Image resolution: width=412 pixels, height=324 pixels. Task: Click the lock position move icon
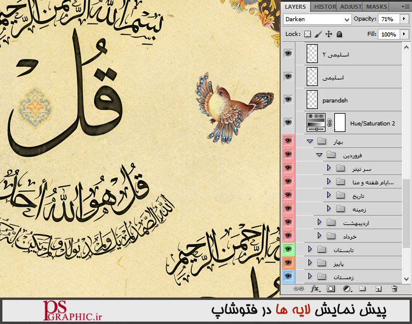tap(328, 34)
